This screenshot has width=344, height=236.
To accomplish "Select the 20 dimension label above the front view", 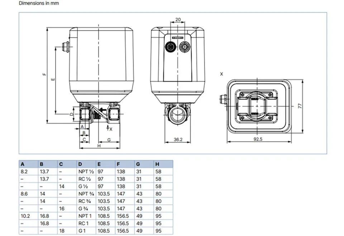I will [178, 20].
